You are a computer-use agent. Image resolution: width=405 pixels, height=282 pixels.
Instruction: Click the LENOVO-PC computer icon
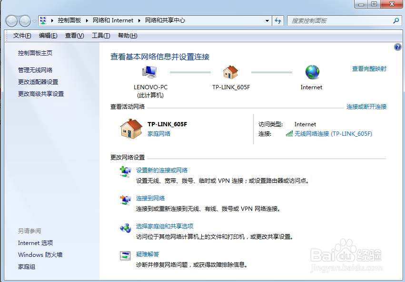[149, 72]
